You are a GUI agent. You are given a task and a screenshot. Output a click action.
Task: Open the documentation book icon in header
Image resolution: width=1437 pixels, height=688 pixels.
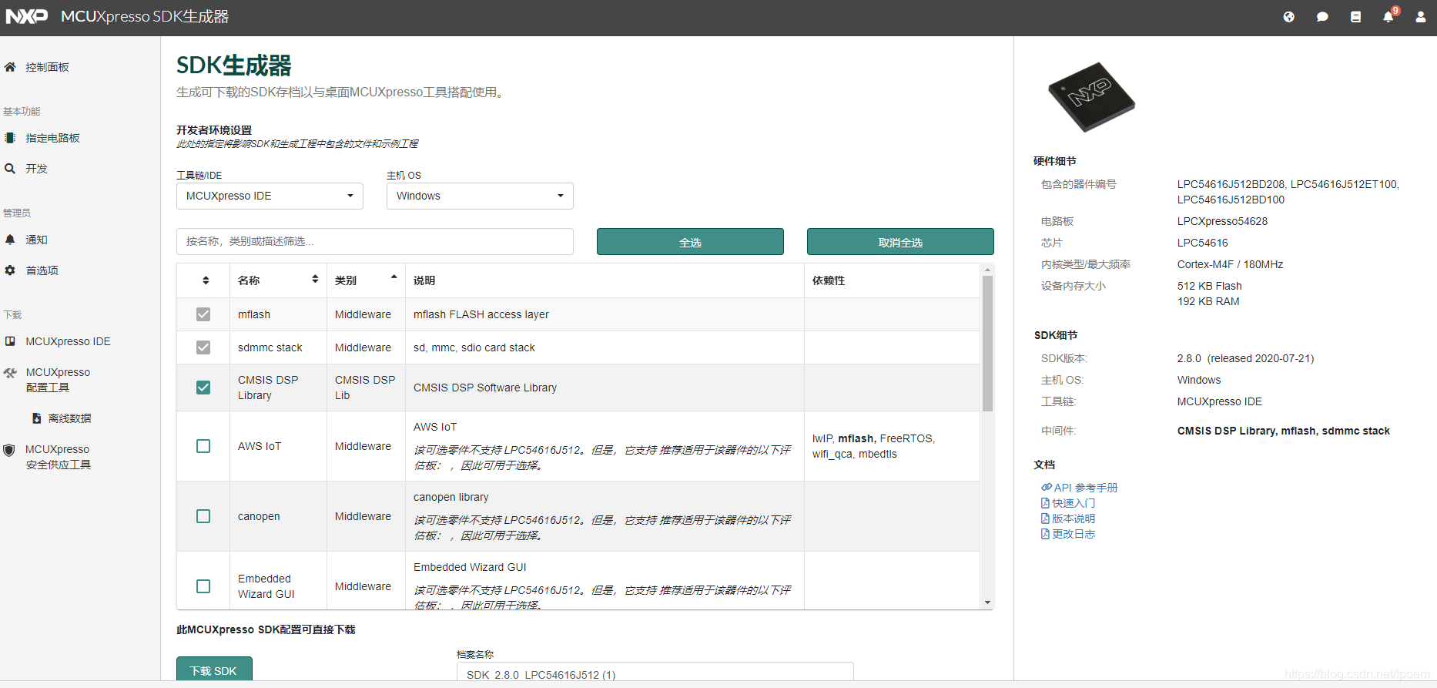point(1355,17)
